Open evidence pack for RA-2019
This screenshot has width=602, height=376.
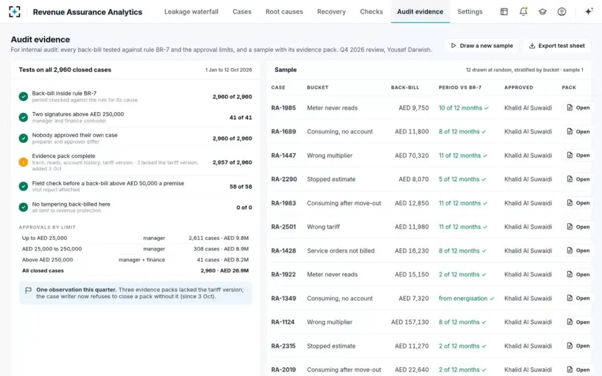coord(578,369)
